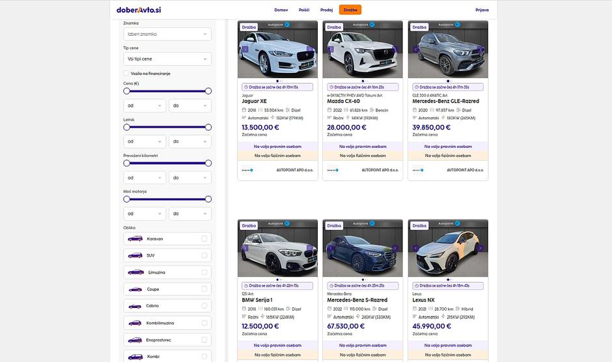The width and height of the screenshot is (612, 362).
Task: Click the Cabrio body type car icon
Action: (x=135, y=306)
